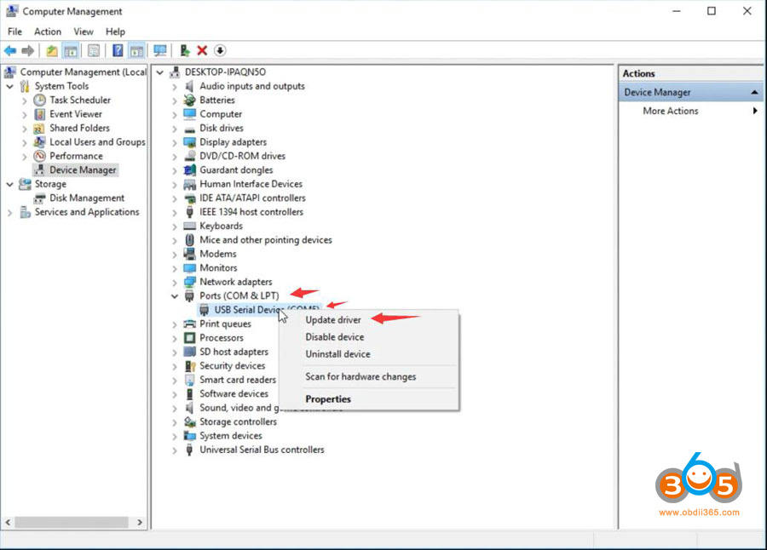
Task: Choose Update driver from context menu
Action: 333,320
